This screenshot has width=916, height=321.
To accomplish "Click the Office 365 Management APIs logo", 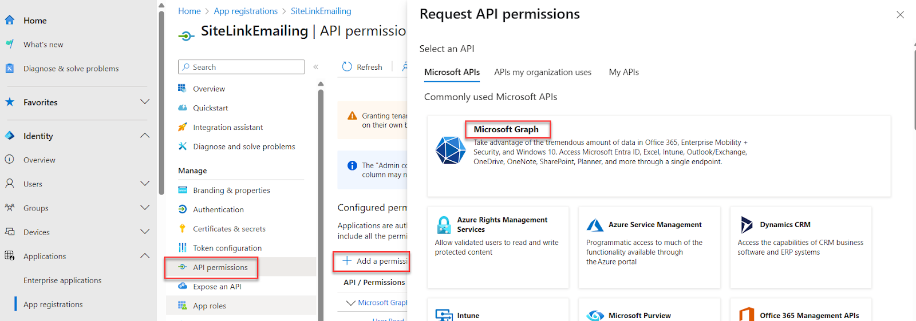I will point(747,314).
